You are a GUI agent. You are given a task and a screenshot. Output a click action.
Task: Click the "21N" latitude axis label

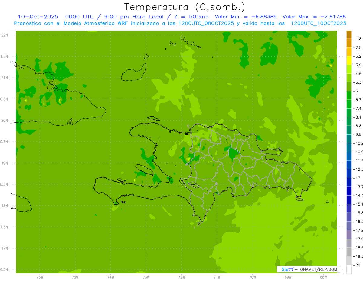[x=5, y=78]
